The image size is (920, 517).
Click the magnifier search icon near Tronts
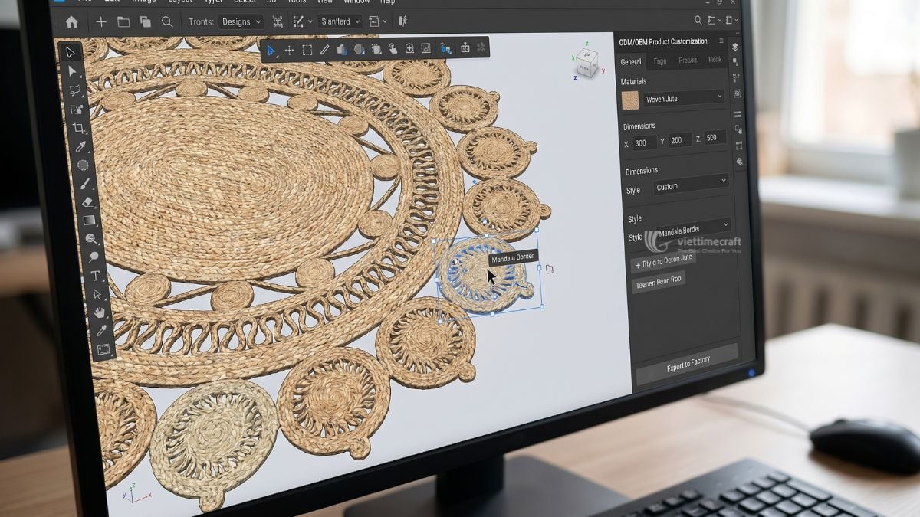(167, 21)
